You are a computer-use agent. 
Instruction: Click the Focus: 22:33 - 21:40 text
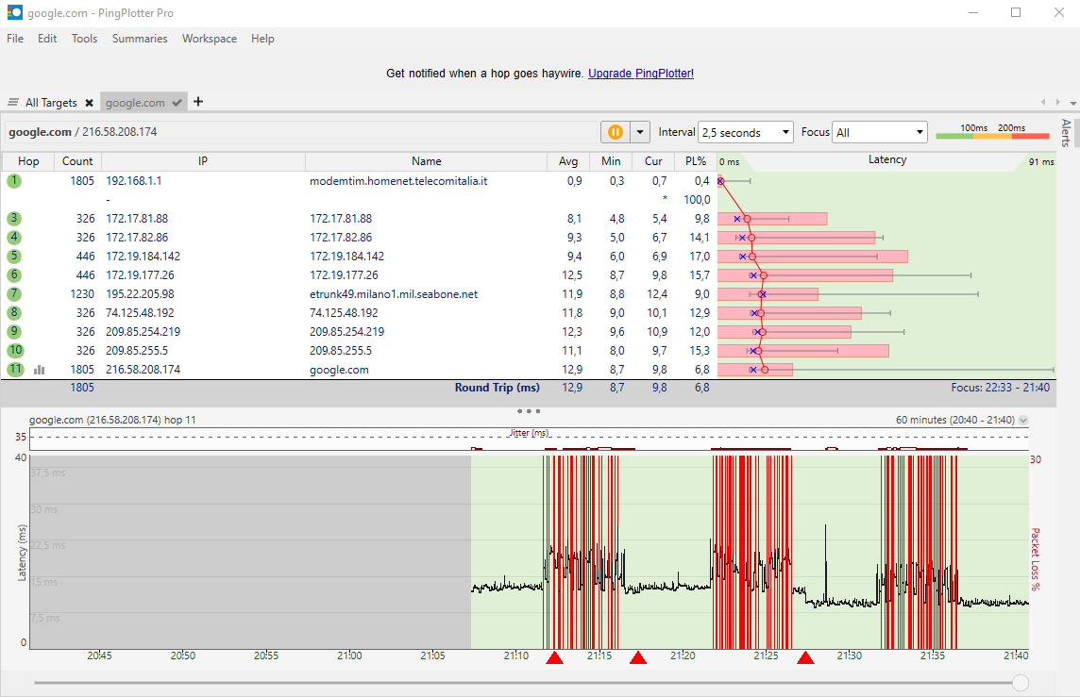(x=1000, y=388)
